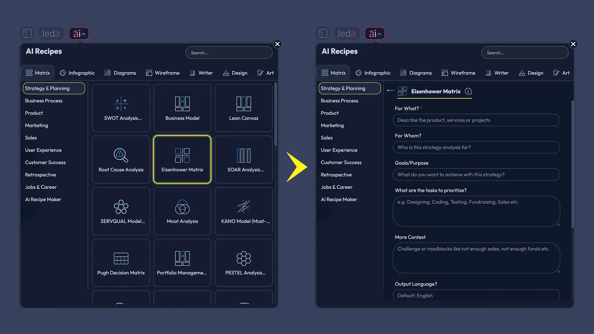This screenshot has height=334, width=594.
Task: Toggle the left sidebar panel icon
Action: point(27,33)
